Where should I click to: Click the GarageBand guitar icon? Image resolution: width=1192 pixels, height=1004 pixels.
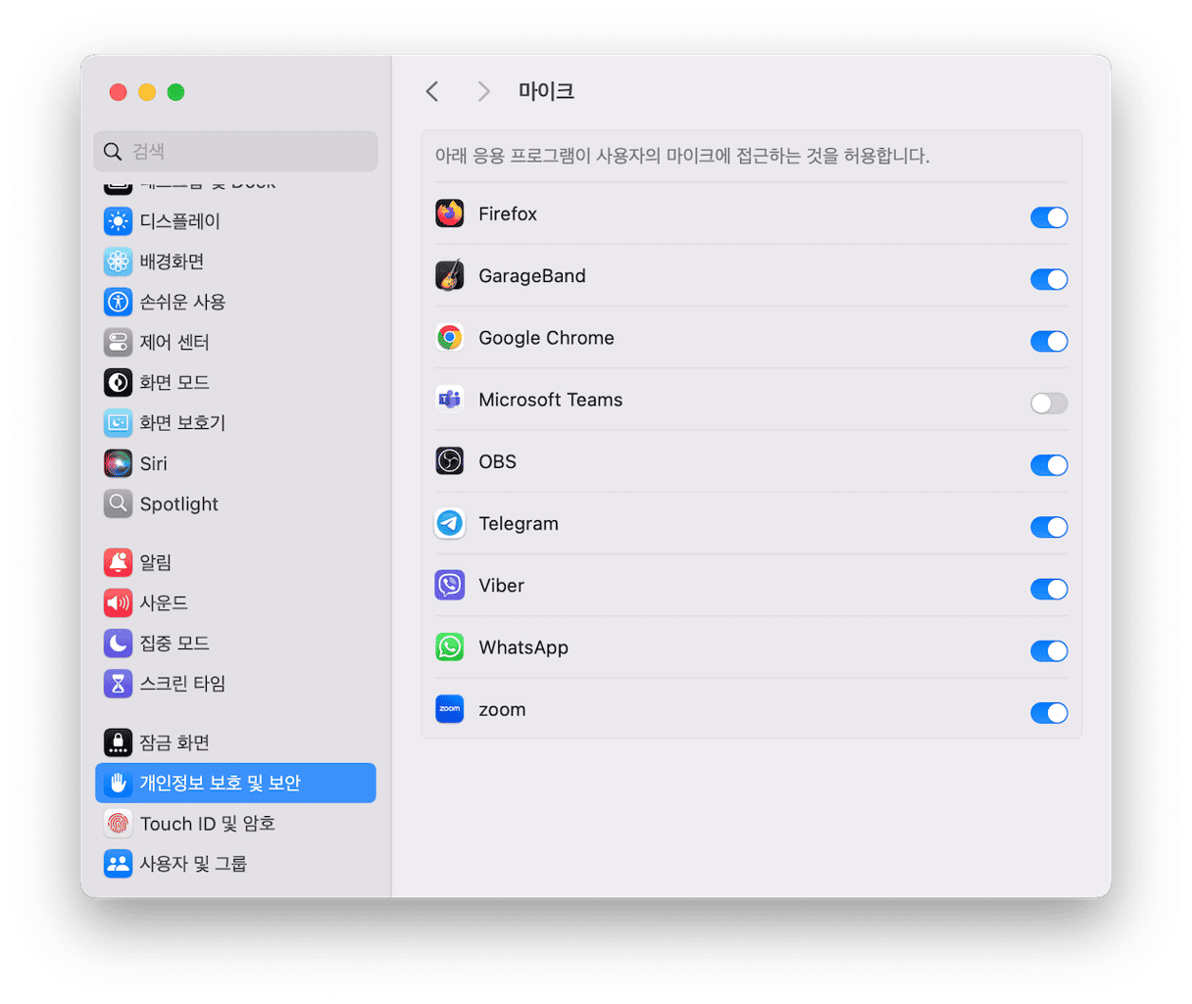click(450, 276)
